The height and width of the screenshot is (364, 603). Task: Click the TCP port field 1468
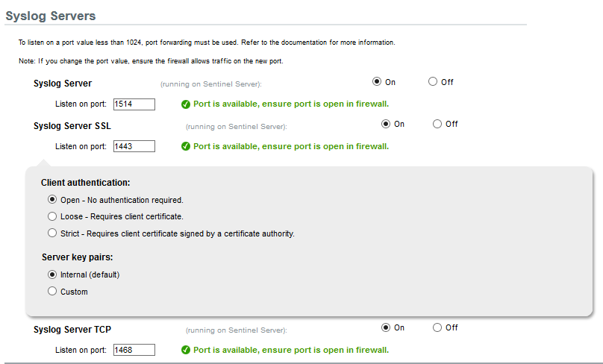coord(134,350)
